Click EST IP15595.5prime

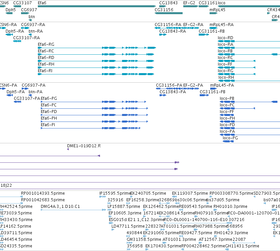point(115,193)
